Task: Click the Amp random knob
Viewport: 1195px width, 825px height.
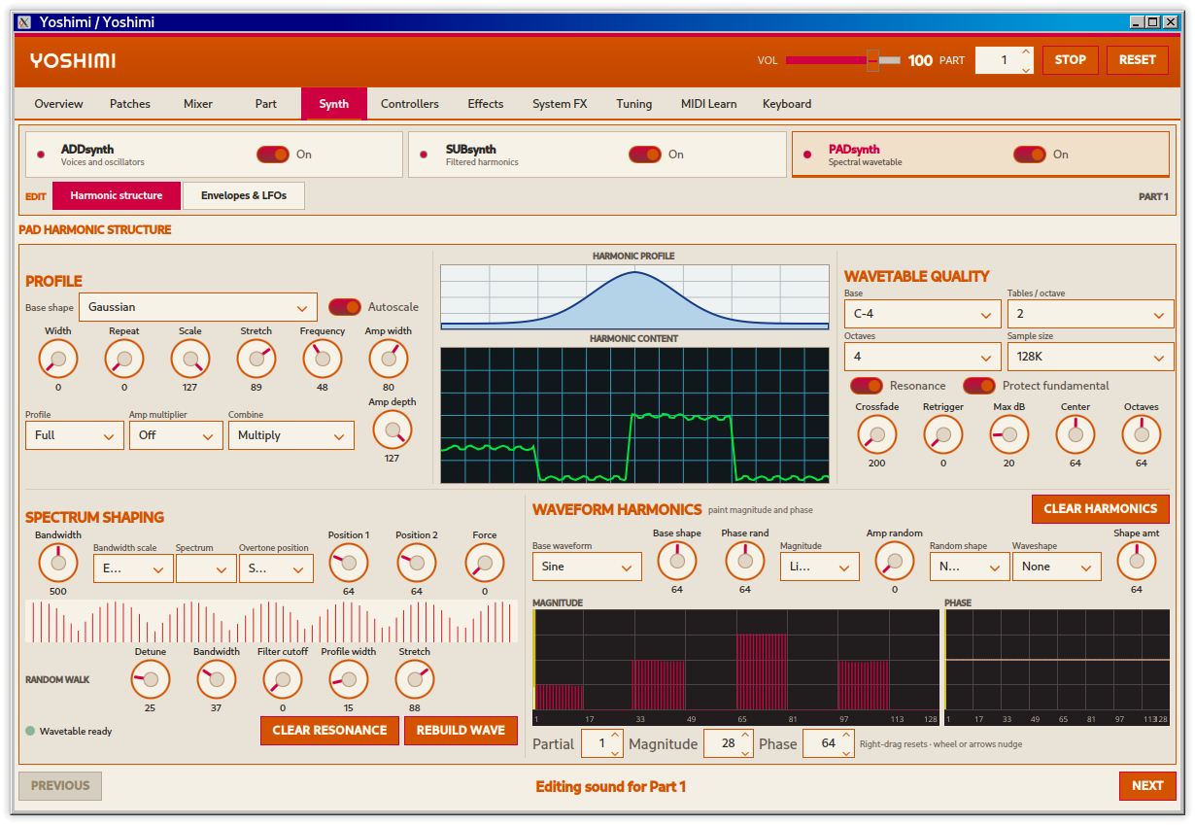Action: click(895, 561)
